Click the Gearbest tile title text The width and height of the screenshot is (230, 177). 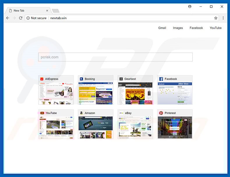pos(130,79)
